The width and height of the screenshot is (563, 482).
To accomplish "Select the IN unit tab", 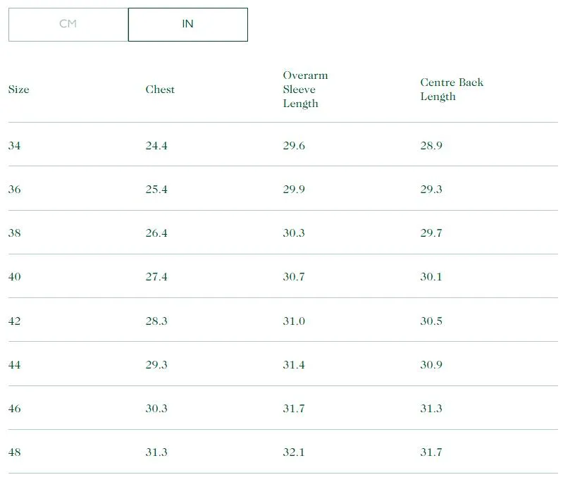I will (187, 24).
